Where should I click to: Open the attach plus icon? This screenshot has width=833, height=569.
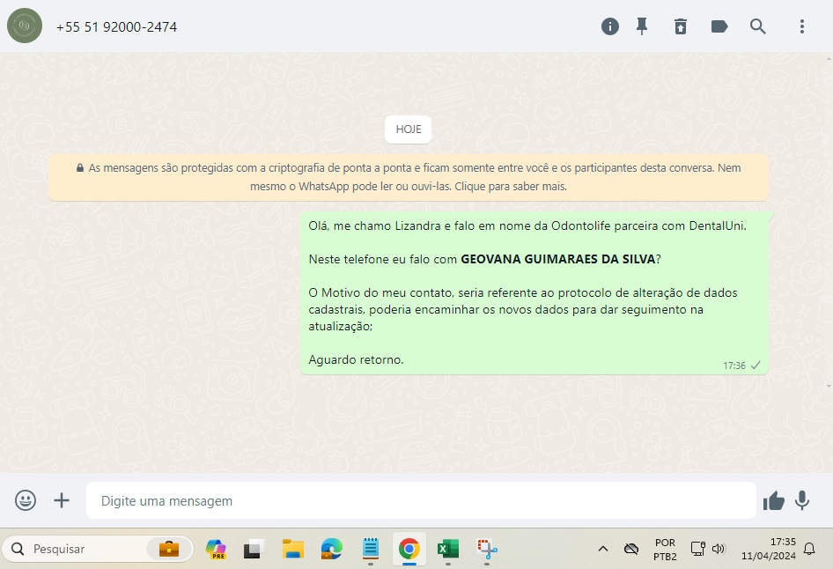coord(62,500)
